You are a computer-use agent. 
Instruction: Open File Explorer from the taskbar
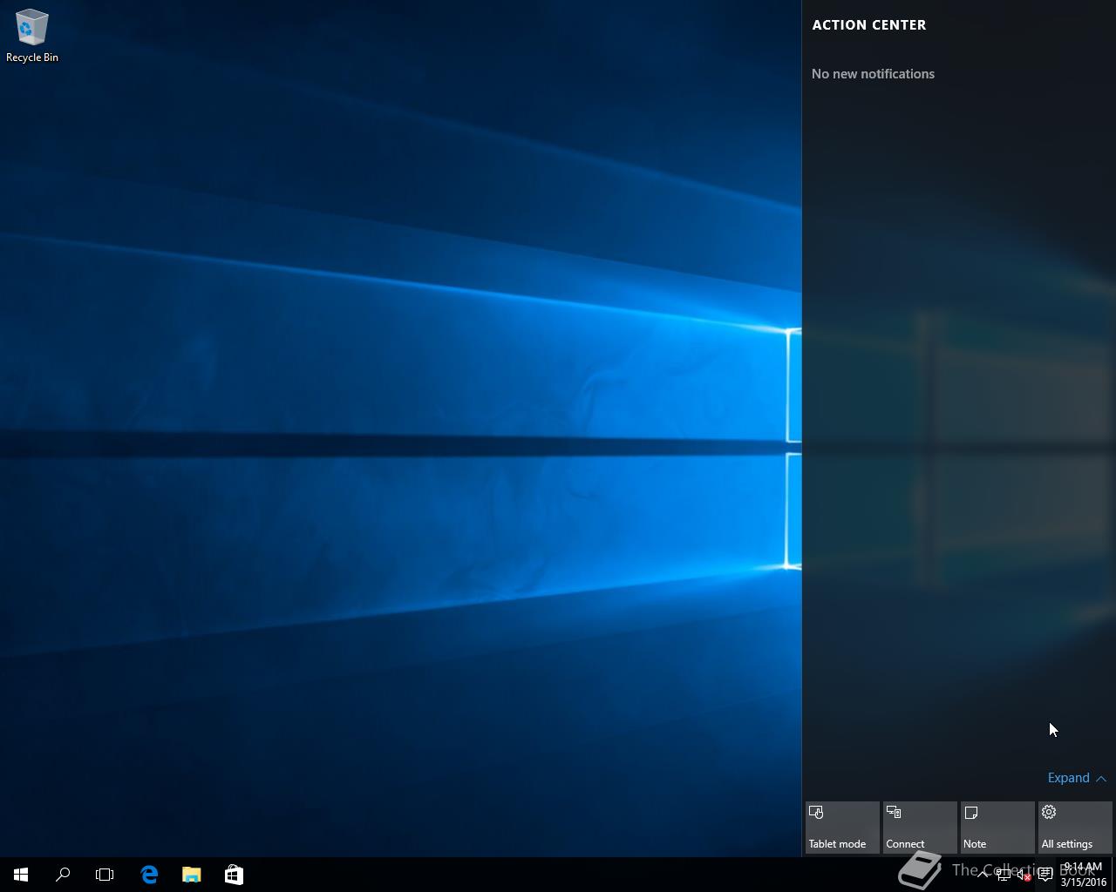(x=191, y=875)
